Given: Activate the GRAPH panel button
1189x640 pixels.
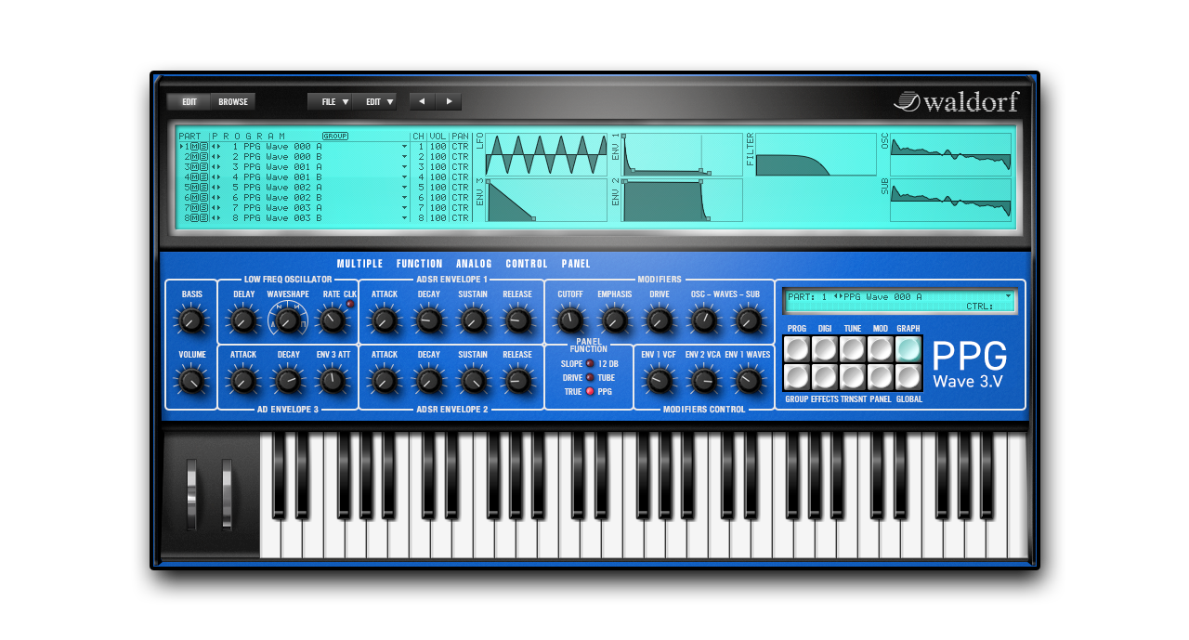Looking at the screenshot, I should (908, 349).
